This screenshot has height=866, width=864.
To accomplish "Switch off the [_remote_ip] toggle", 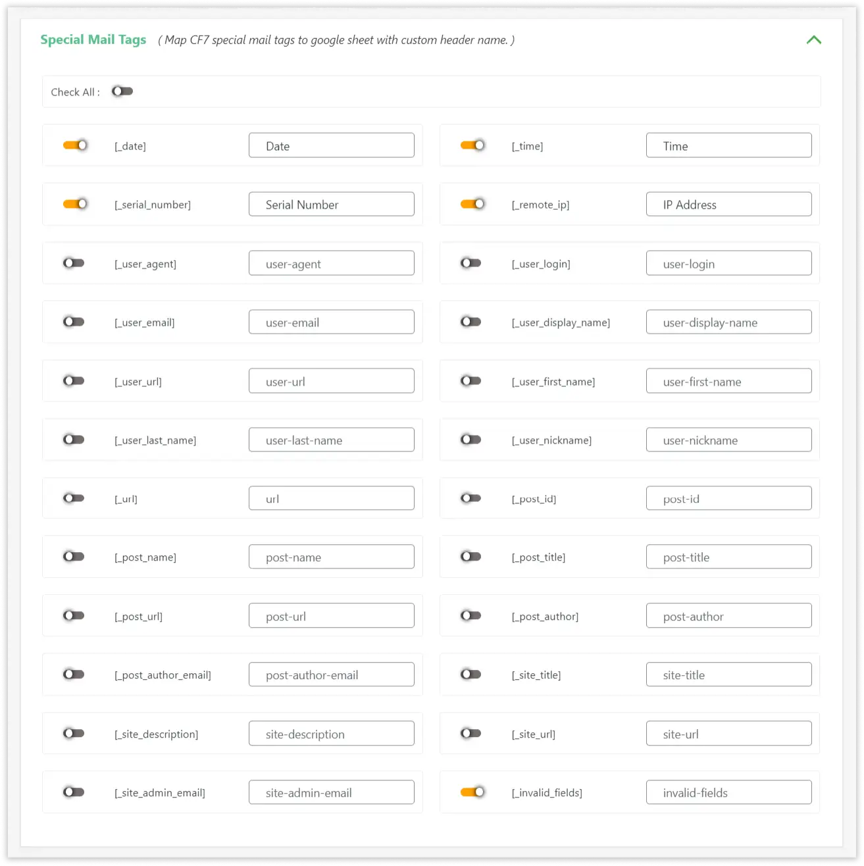I will (472, 204).
